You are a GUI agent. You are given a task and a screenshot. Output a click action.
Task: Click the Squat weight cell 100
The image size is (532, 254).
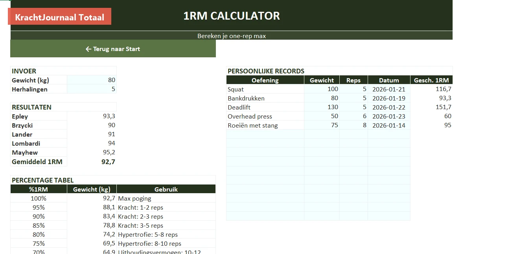[x=322, y=89]
